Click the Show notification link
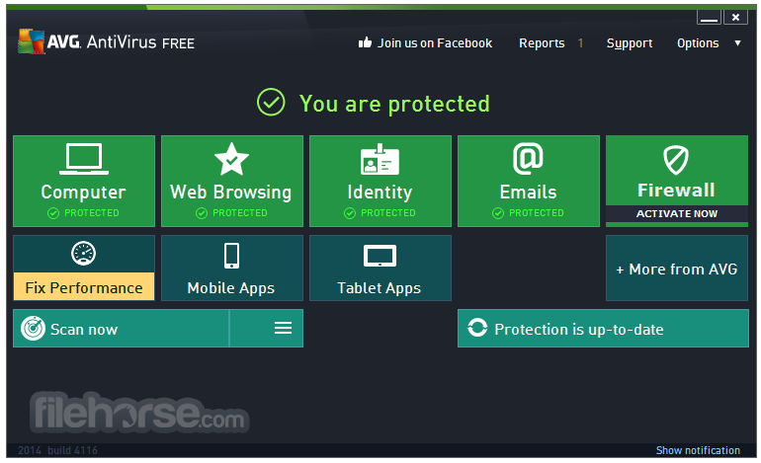 [698, 450]
